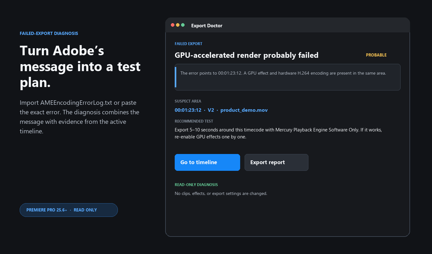
Task: Click the READ-ONLY DIAGNOSIS label
Action: pyautogui.click(x=196, y=185)
